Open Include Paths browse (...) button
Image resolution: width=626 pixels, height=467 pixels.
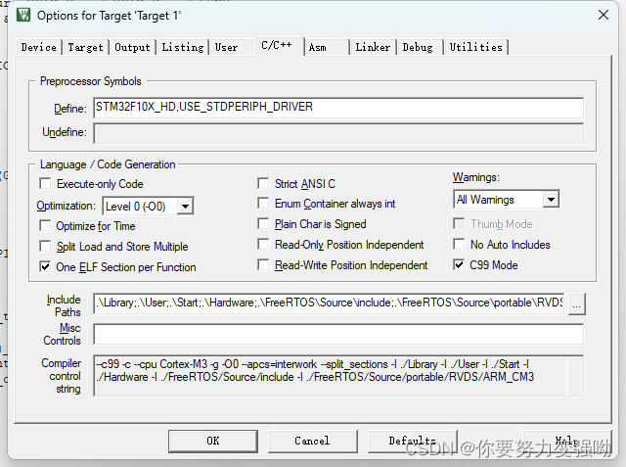576,304
